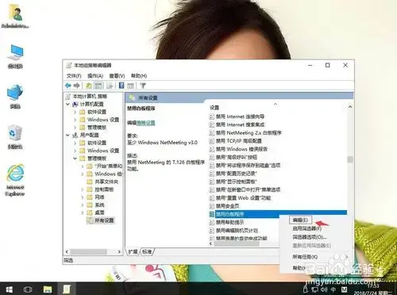
Task: Choose 启用筛选器(F) in the context menu
Action: 307,228
